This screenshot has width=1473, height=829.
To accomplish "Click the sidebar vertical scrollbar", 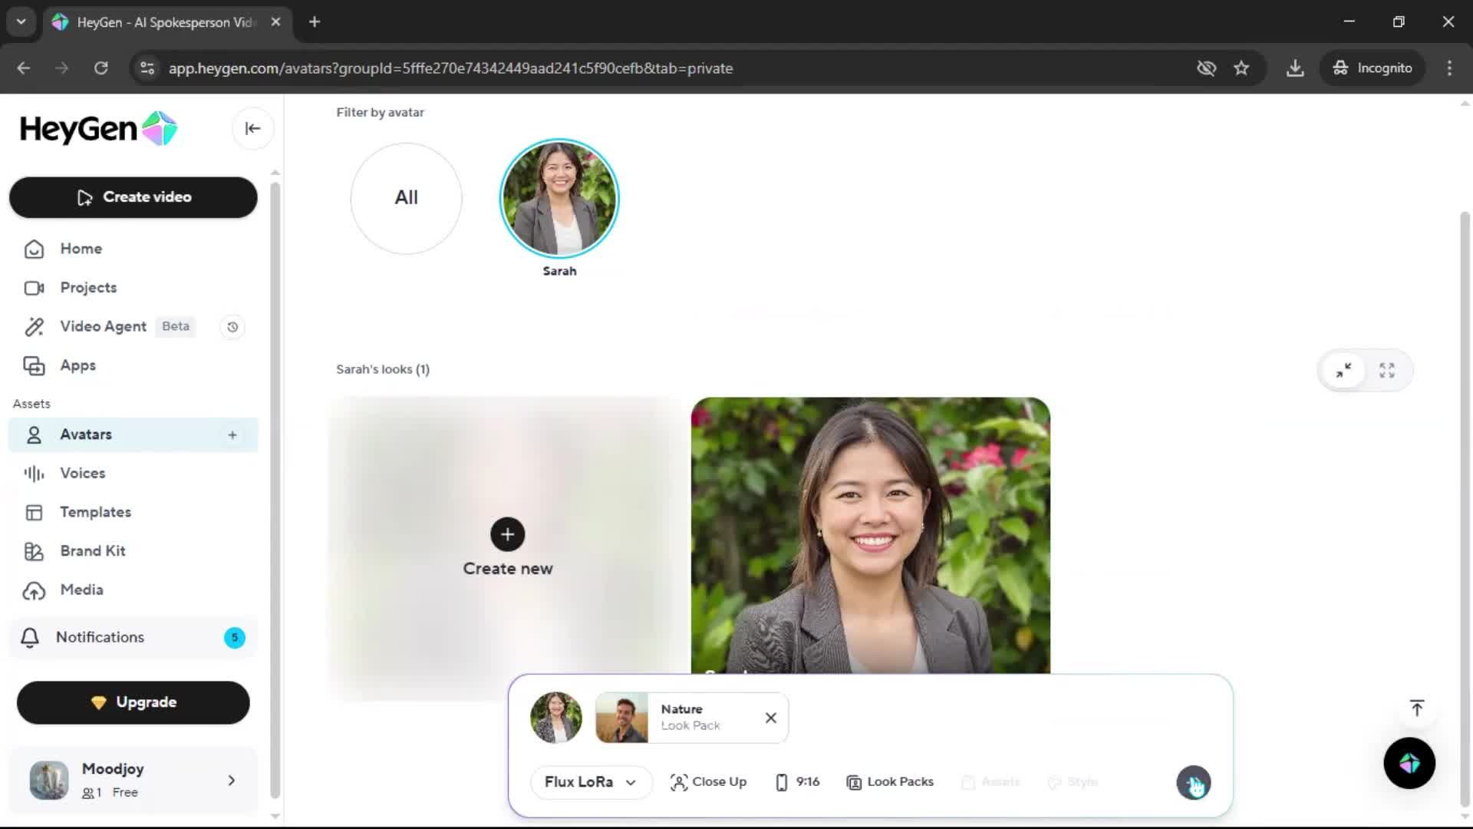I will click(275, 491).
